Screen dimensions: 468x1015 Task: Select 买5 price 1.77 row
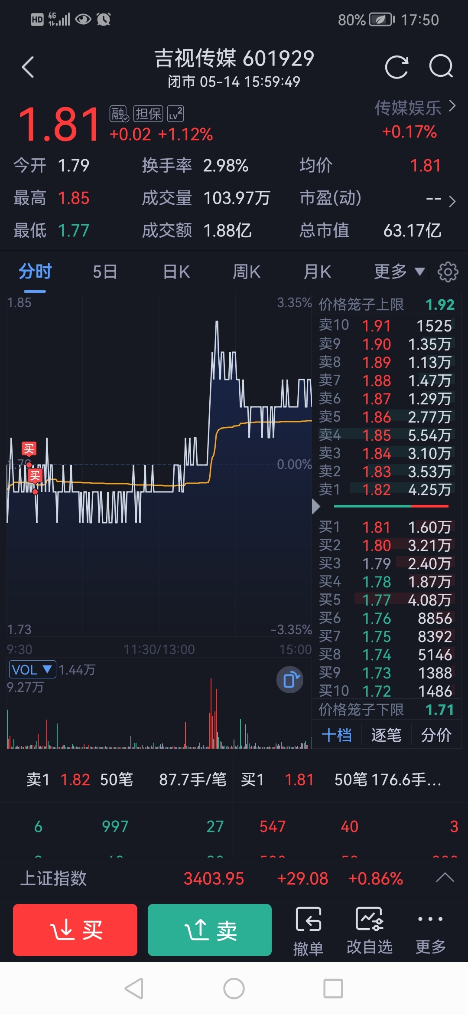[387, 600]
